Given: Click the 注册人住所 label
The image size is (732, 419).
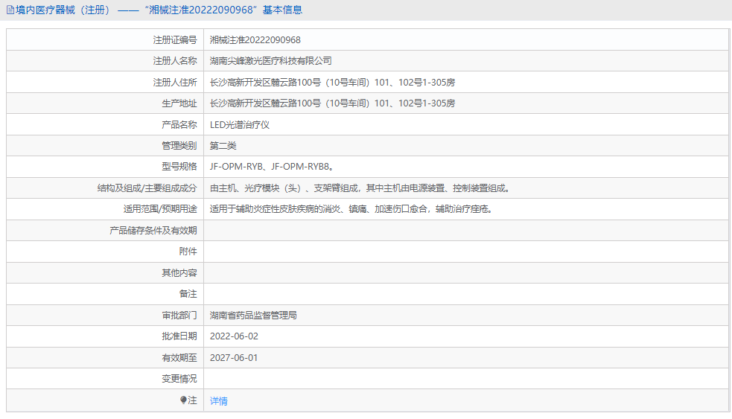Looking at the screenshot, I should 175,83.
